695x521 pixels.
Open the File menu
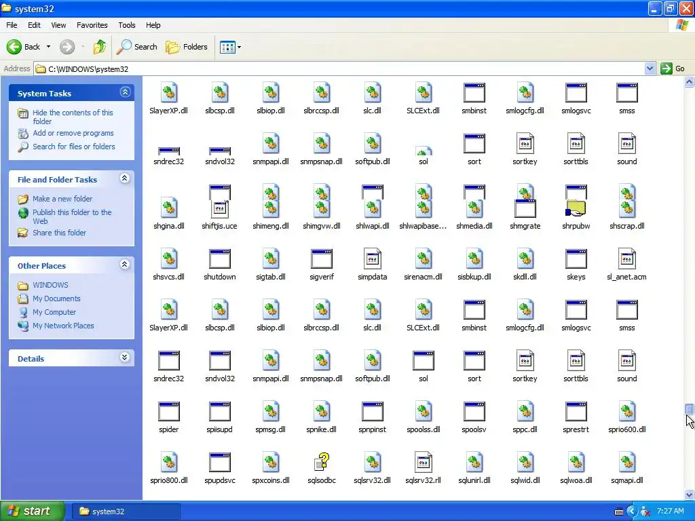12,25
